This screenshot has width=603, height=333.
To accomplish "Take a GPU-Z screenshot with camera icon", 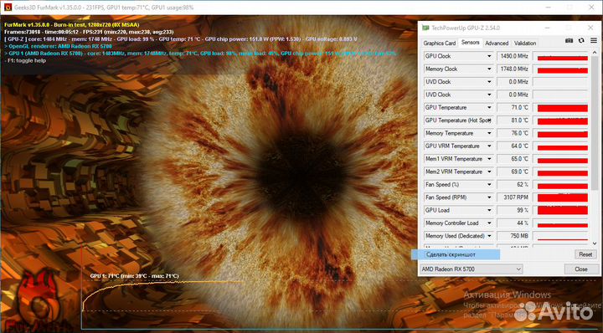I will coord(569,41).
